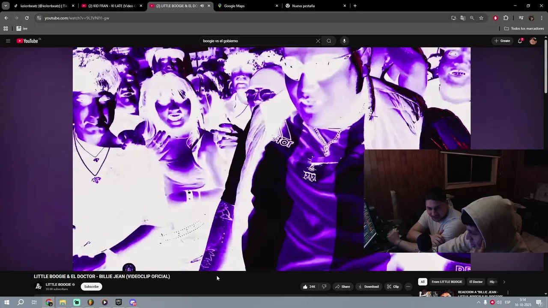Open media controls icon in toolbar
The image size is (548, 308).
tap(521, 18)
